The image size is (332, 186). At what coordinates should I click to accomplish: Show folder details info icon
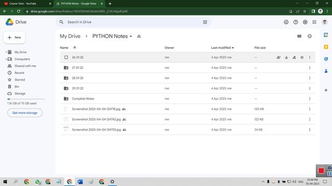pos(310,36)
